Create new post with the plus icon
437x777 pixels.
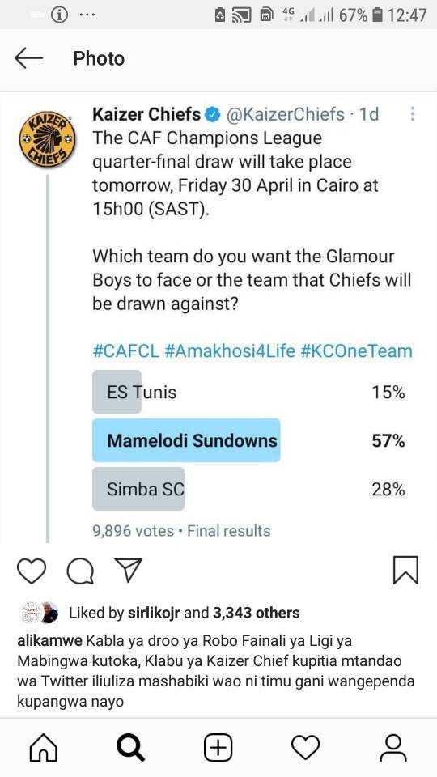[x=218, y=748]
